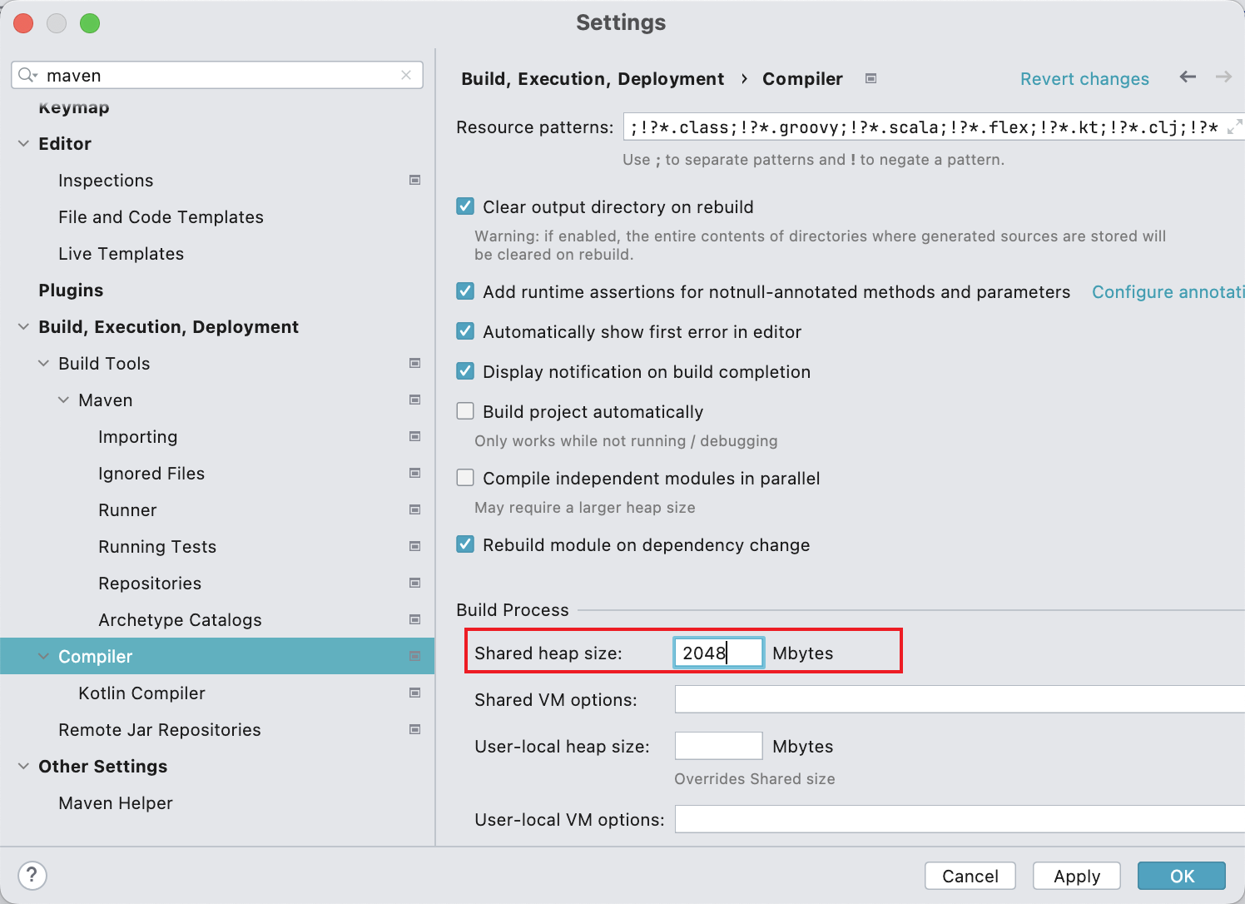Viewport: 1245px width, 904px height.
Task: Click the back navigation arrow icon
Action: [1188, 77]
